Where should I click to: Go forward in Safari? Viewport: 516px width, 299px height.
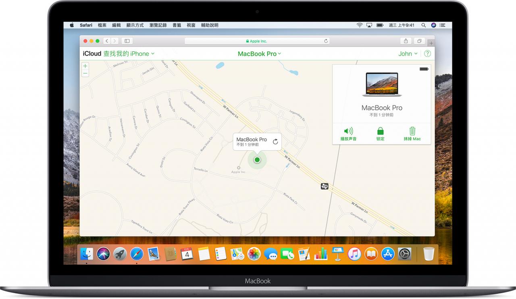tap(115, 41)
